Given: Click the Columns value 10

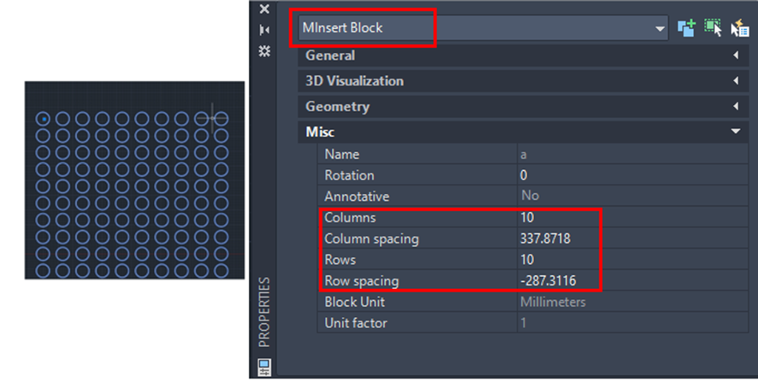Looking at the screenshot, I should coord(527,218).
